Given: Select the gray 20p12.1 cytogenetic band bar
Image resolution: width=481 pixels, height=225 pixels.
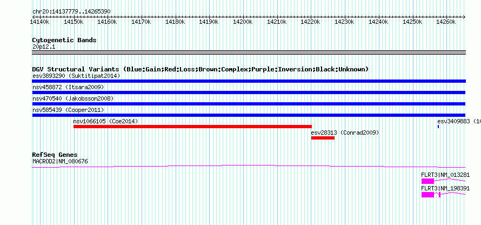Looking at the screenshot, I should click(249, 52).
